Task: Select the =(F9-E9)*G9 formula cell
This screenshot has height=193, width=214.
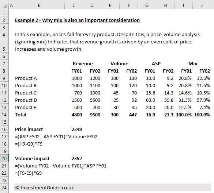Action: coord(29,173)
